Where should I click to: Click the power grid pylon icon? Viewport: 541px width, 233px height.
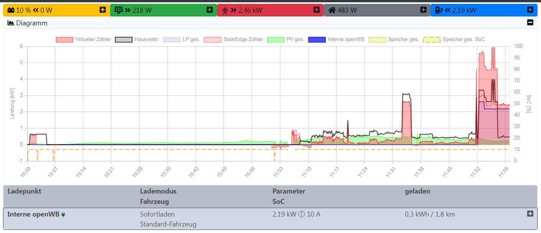tap(225, 10)
